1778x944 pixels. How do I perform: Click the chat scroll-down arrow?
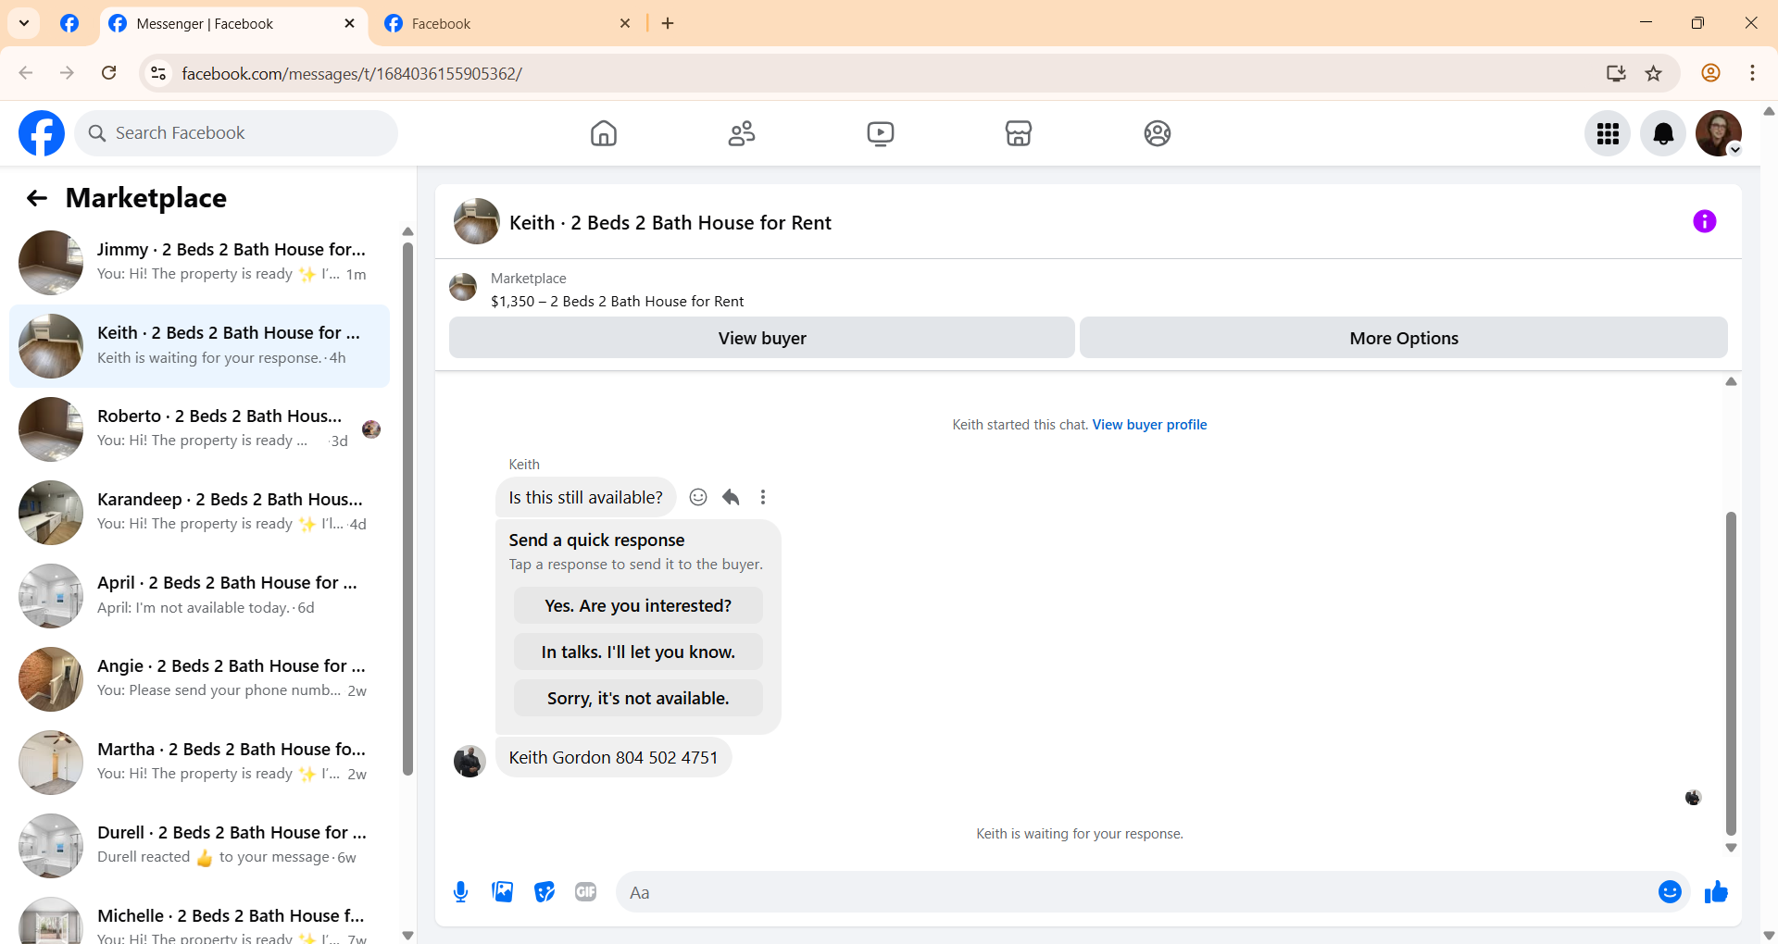click(x=1731, y=848)
